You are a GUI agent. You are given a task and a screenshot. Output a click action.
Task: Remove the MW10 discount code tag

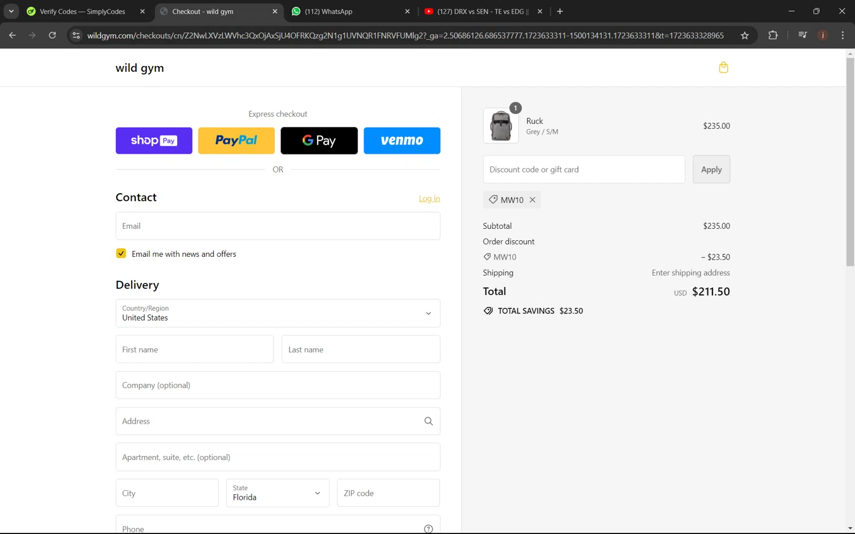coord(532,200)
